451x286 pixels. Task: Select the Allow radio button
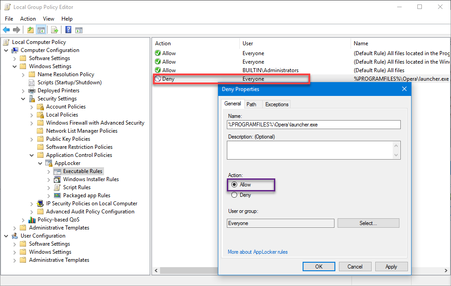point(234,185)
